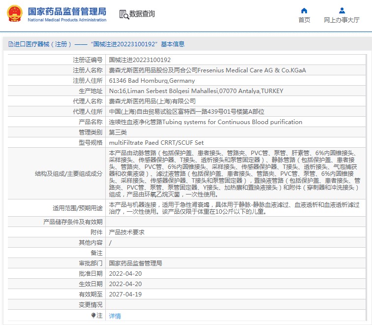Click agent name 费森尤斯医药用品(上海)有限公司

coord(153,101)
